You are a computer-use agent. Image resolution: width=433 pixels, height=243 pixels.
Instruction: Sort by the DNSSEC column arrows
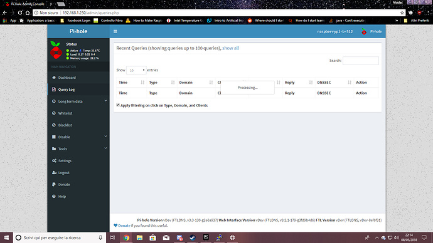click(x=350, y=83)
